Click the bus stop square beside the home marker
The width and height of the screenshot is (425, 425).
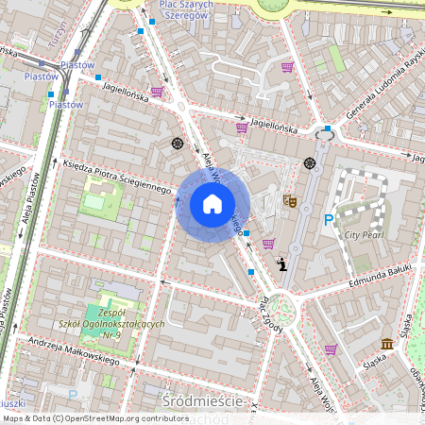pyautogui.click(x=246, y=233)
